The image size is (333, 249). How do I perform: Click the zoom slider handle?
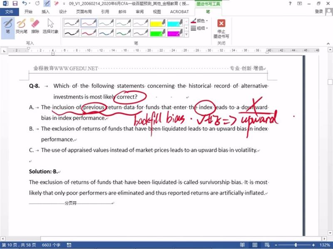coord(296,245)
